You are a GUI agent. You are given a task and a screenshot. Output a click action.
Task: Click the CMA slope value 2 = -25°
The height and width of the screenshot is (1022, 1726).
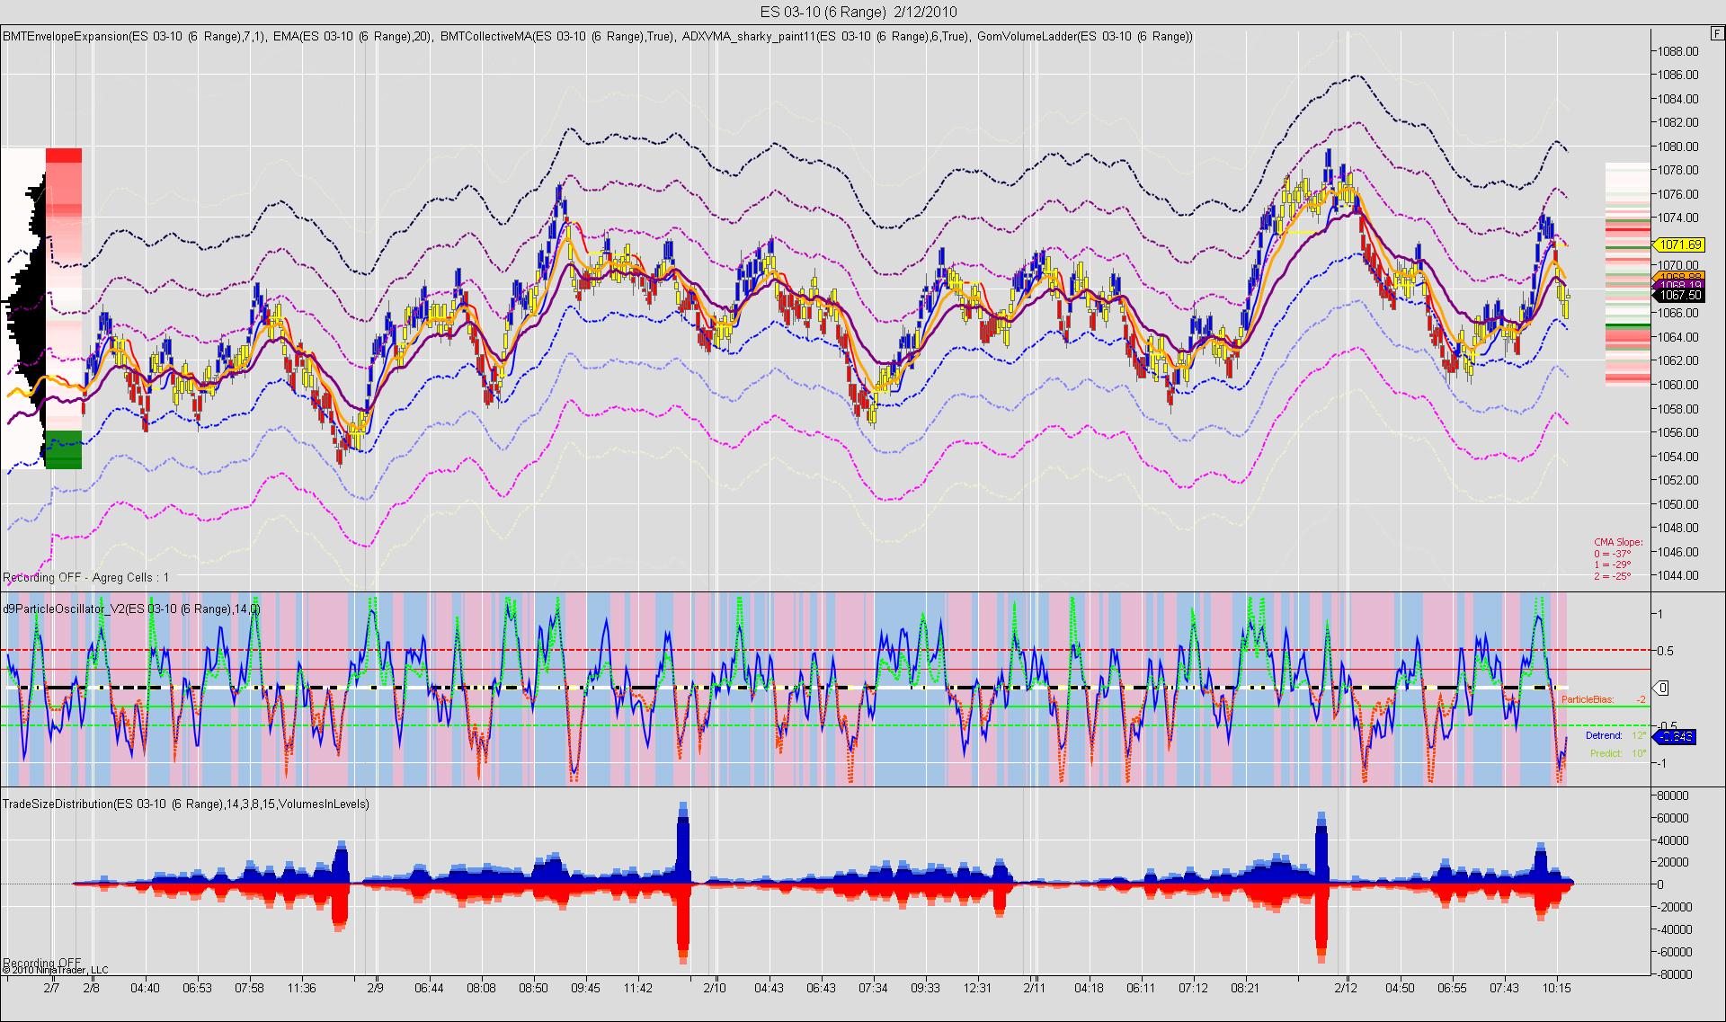pyautogui.click(x=1613, y=576)
